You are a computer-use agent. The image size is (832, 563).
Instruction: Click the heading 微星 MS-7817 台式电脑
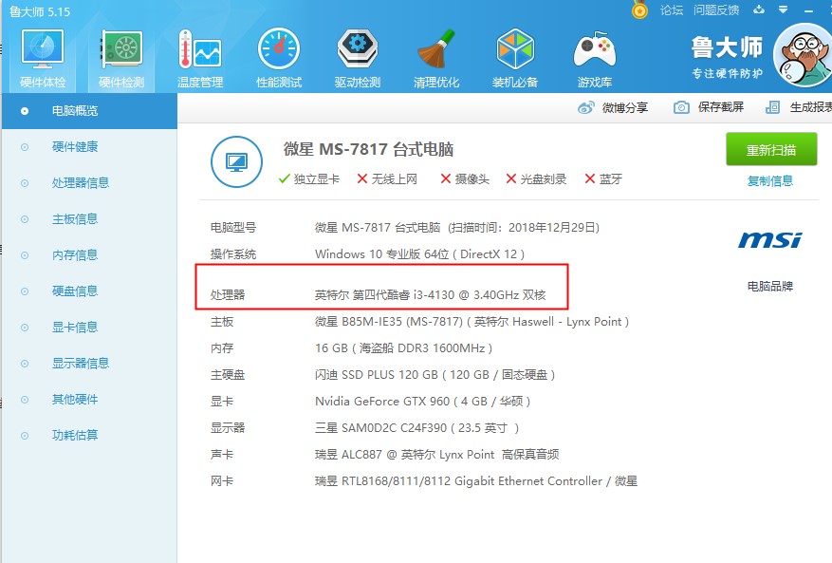[x=368, y=149]
